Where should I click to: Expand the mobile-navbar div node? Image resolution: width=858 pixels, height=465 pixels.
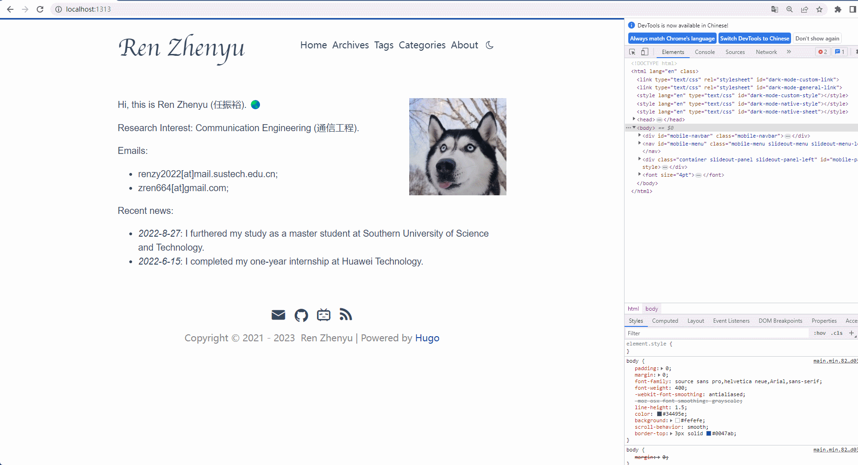[640, 135]
